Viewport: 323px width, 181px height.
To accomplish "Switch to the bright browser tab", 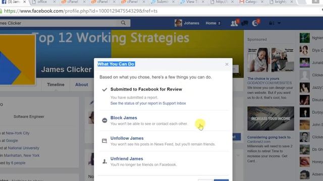I will click(x=281, y=2).
